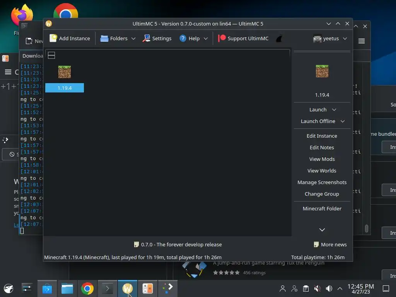396x297 pixels.
Task: Open View Worlds
Action: click(x=322, y=171)
